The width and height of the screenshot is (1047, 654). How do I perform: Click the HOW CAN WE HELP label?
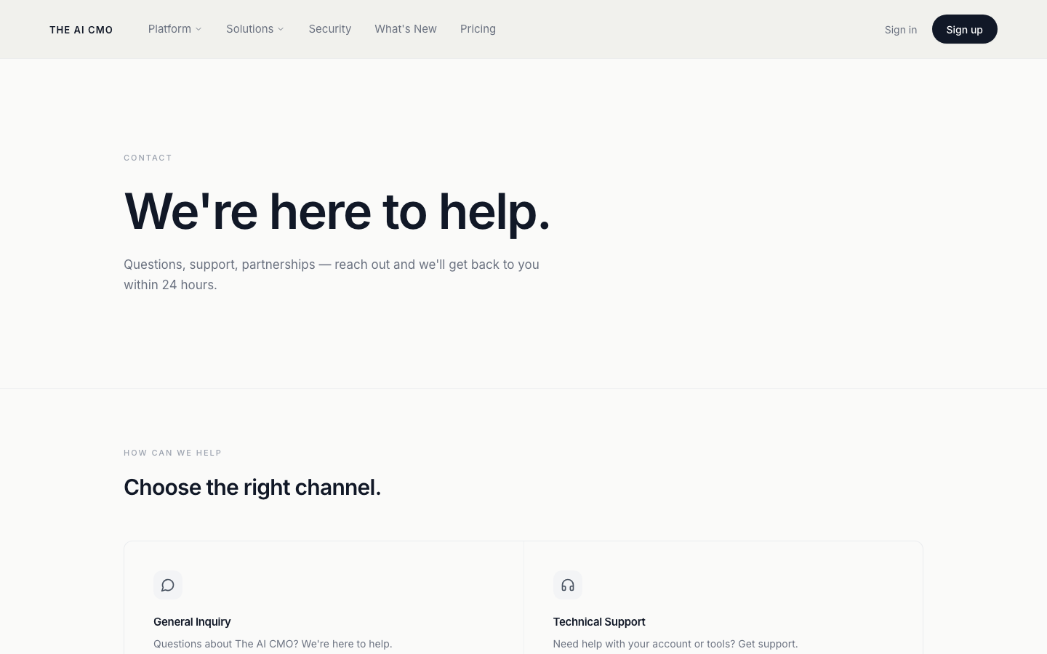coord(172,453)
